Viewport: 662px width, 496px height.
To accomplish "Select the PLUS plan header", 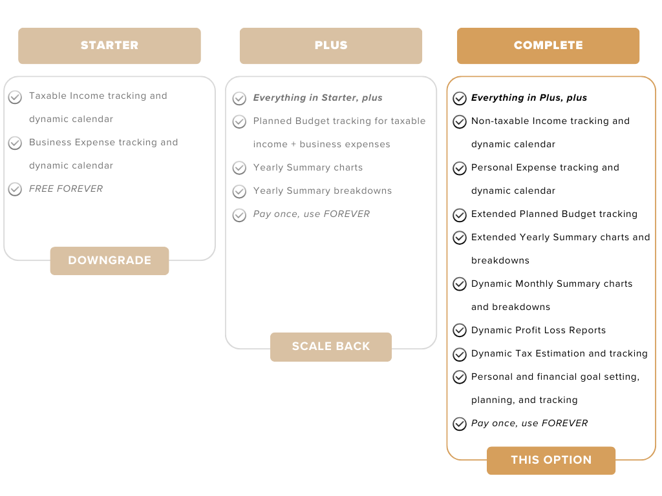I will 331,46.
